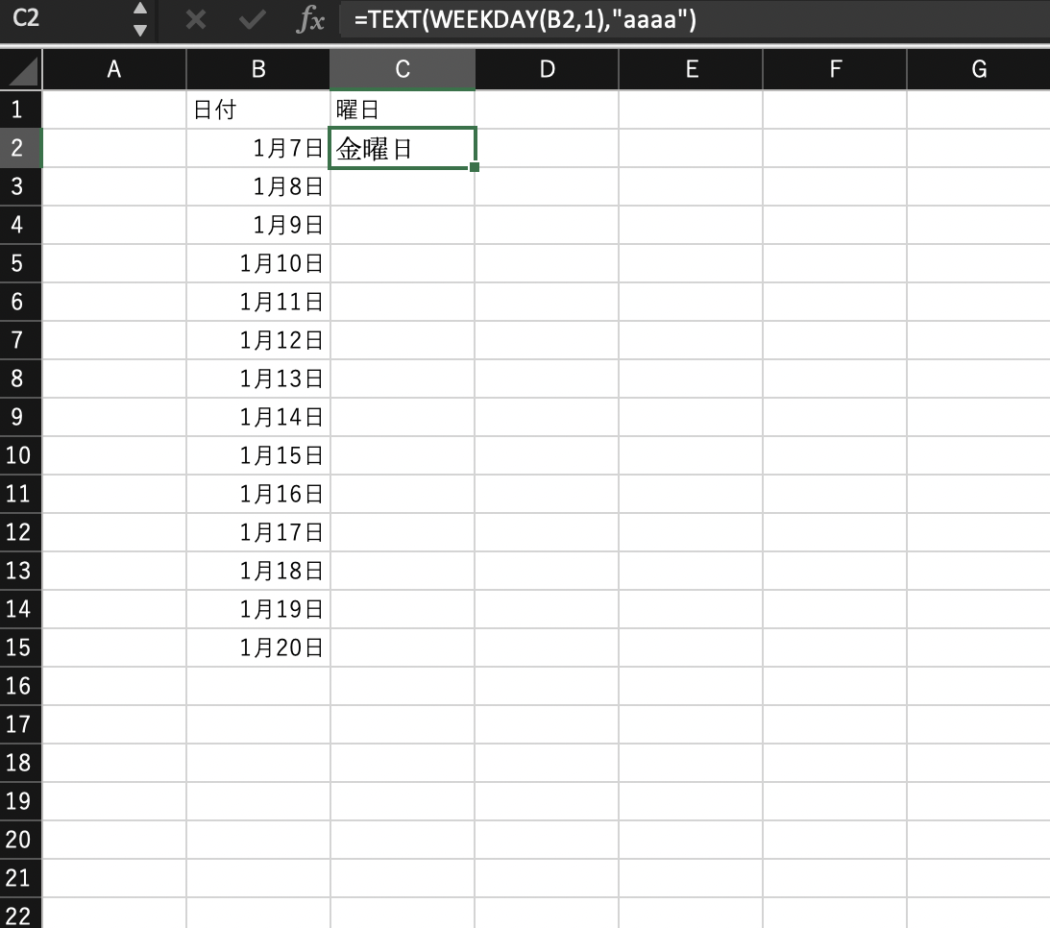
Task: Click the confirm checkmark icon in formula bar
Action: click(x=252, y=19)
